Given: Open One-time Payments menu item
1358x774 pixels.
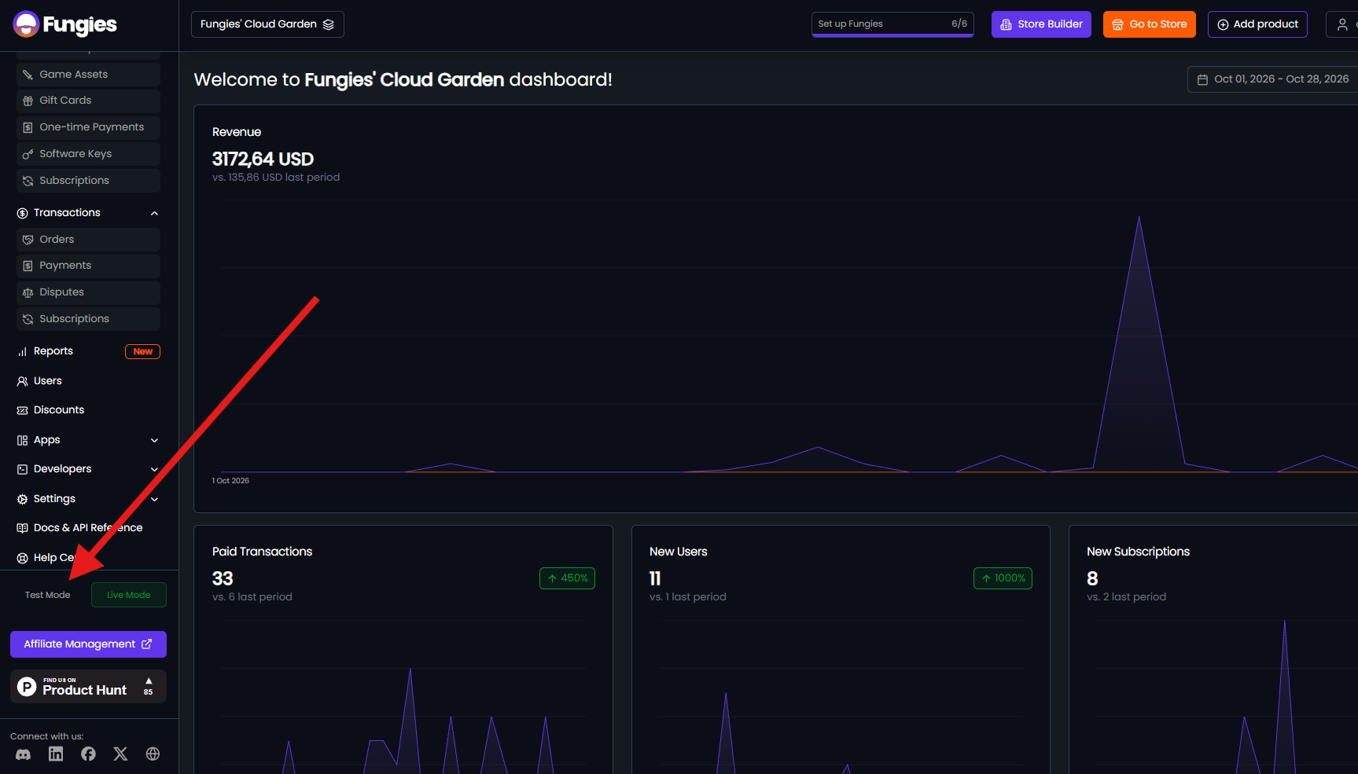Looking at the screenshot, I should click(88, 127).
